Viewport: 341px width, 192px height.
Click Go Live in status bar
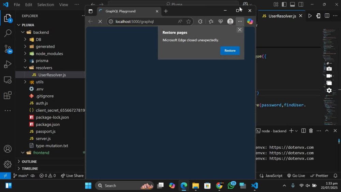[296, 176]
